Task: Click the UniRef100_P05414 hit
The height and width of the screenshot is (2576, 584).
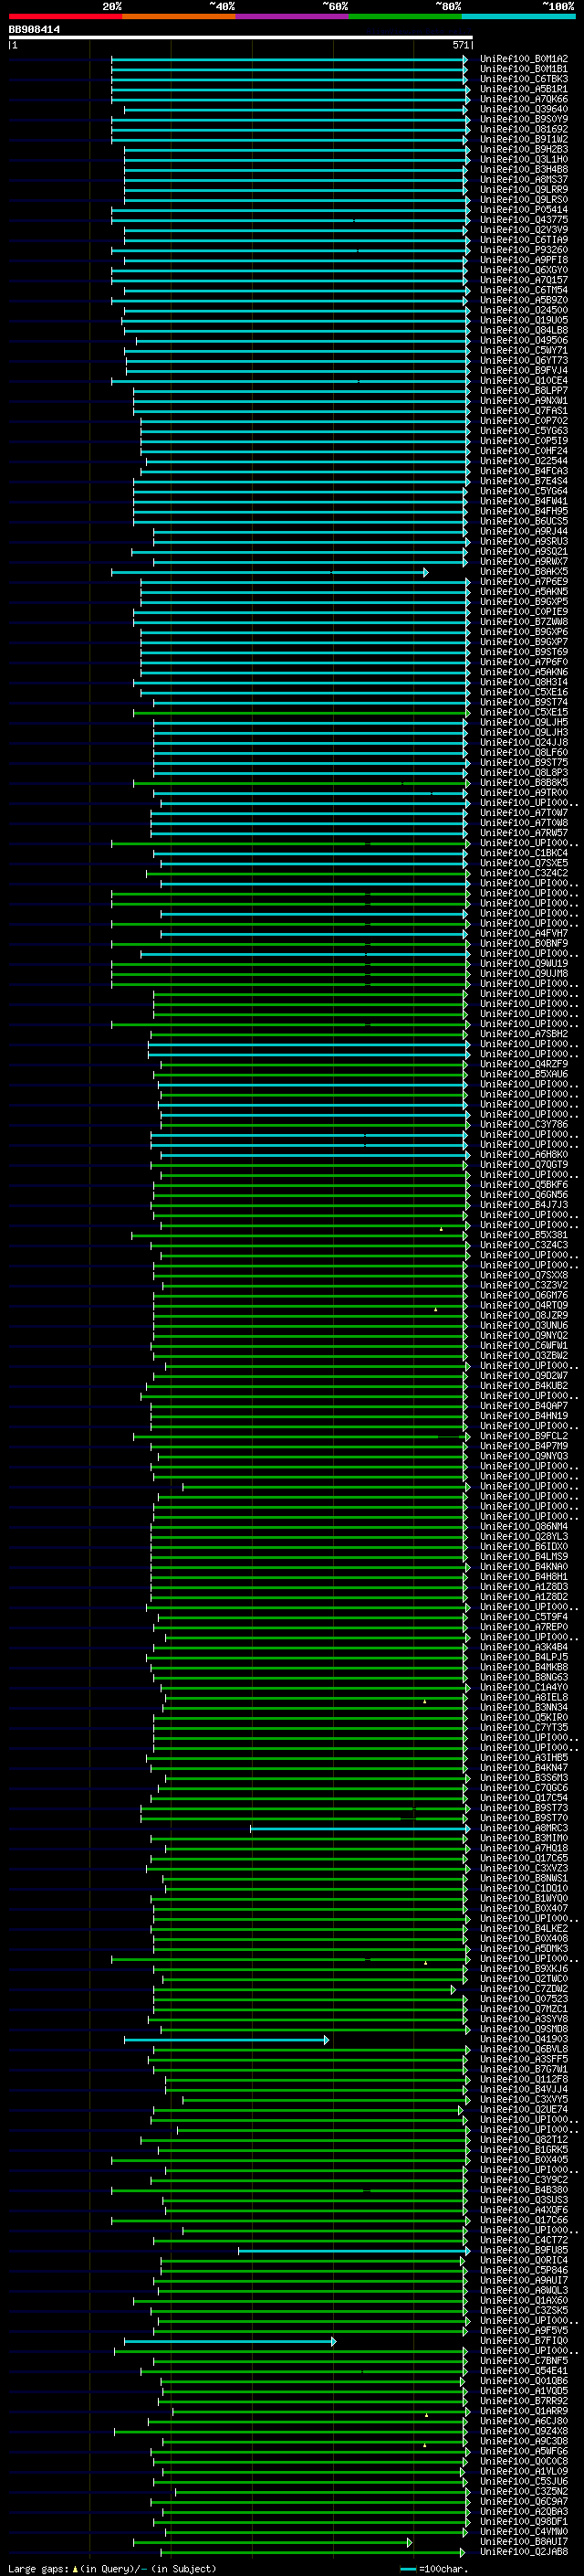Action: click(x=524, y=210)
